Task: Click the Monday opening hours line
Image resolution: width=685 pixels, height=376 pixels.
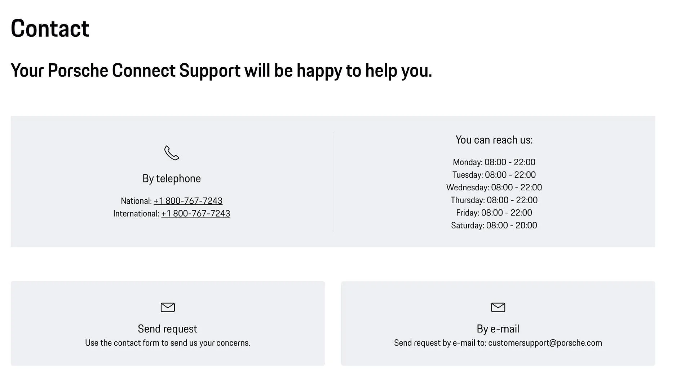Action: click(494, 162)
